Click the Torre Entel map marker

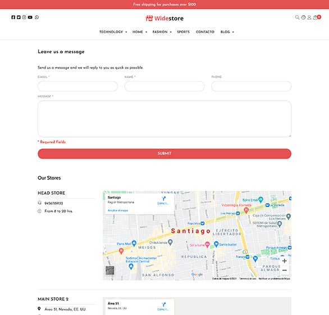click(x=261, y=199)
